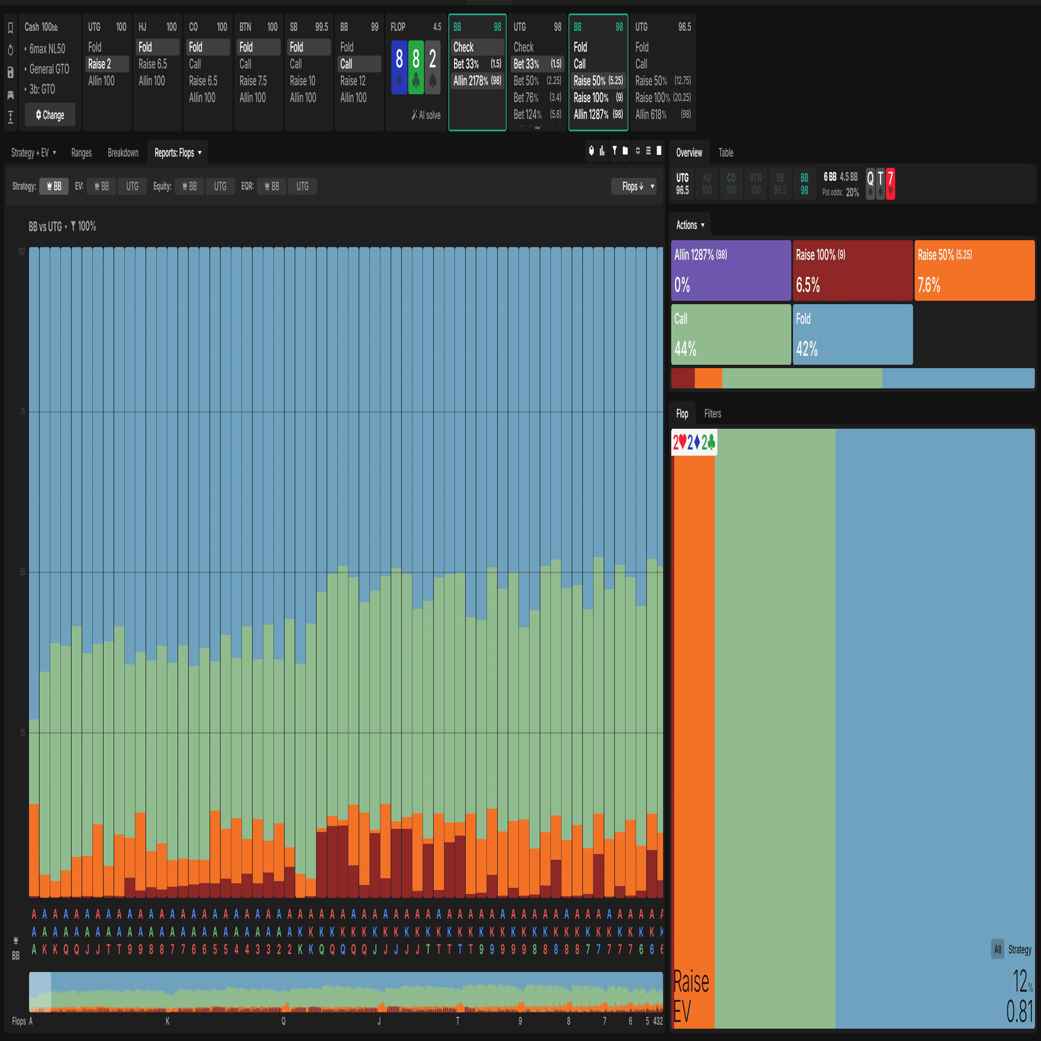Toggle EQR UTG selector
The width and height of the screenshot is (1041, 1041).
click(x=302, y=186)
